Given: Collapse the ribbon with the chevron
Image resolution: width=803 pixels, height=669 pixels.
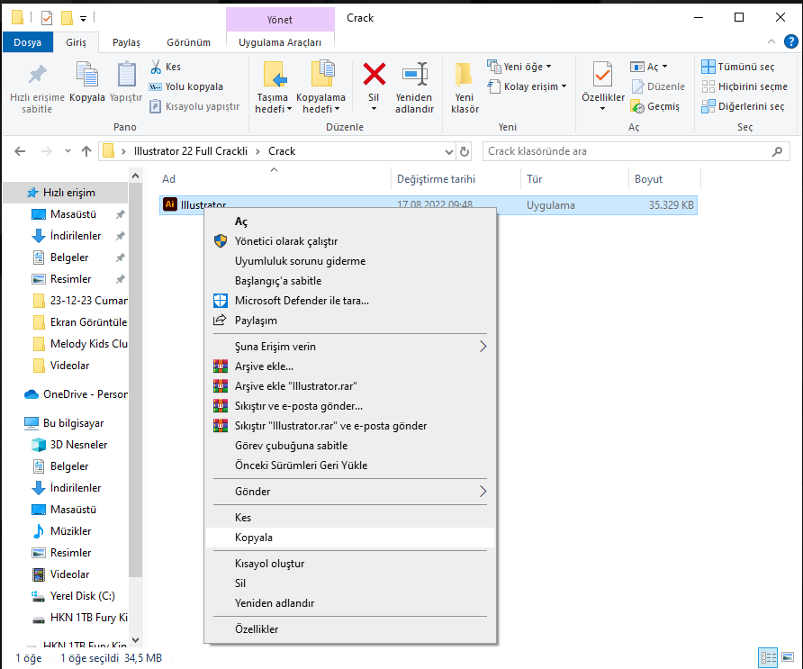Looking at the screenshot, I should (x=771, y=41).
